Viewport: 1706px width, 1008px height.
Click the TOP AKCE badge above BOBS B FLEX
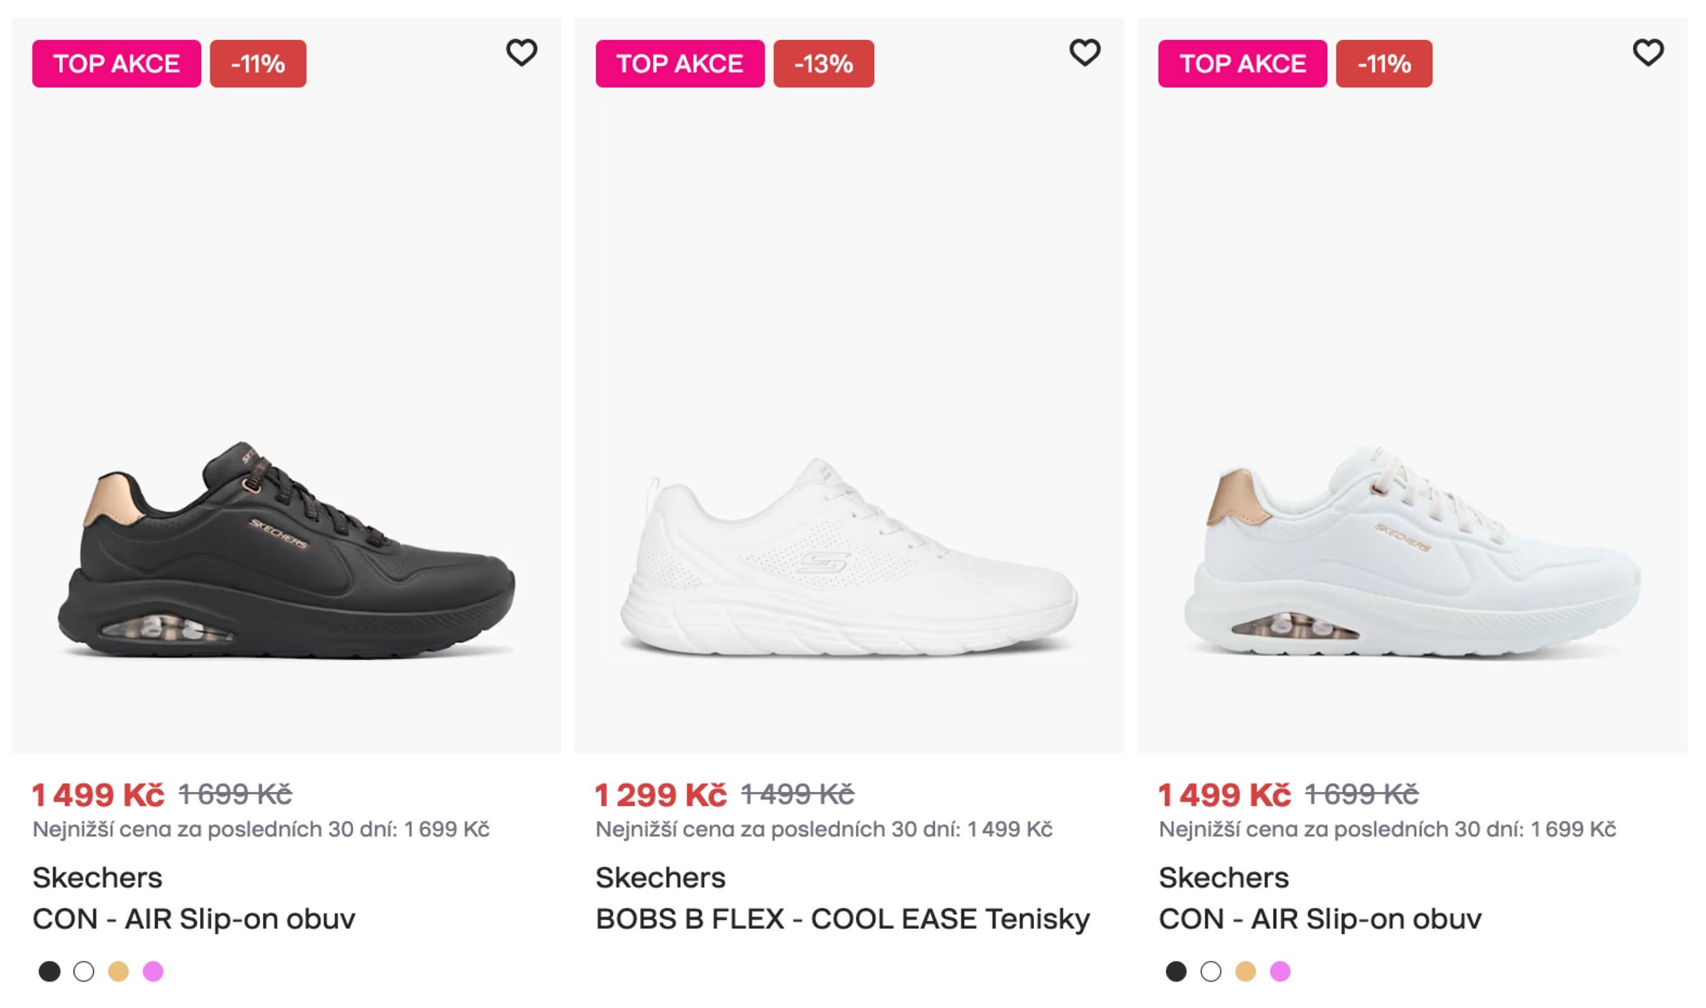(x=679, y=65)
